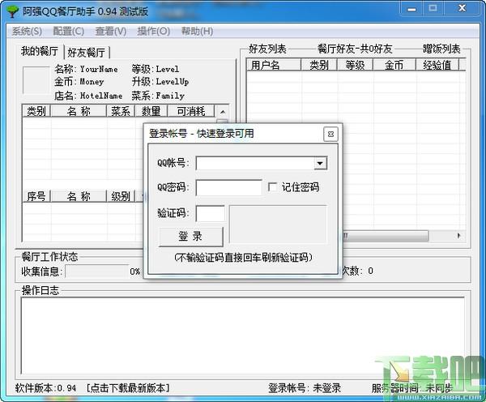Click the scroll-up arrow of the food list
486x402 pixels.
[222, 112]
